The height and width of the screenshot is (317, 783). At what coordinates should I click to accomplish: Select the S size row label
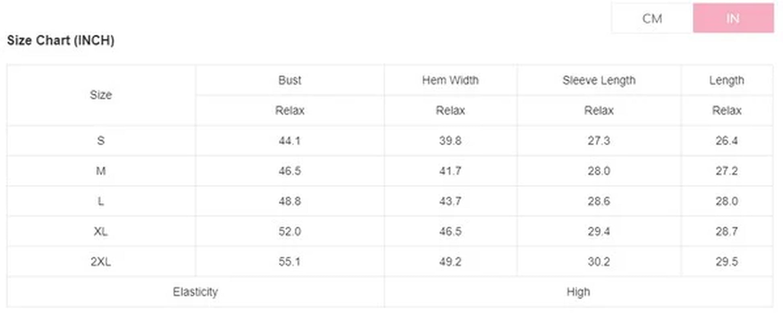point(101,140)
